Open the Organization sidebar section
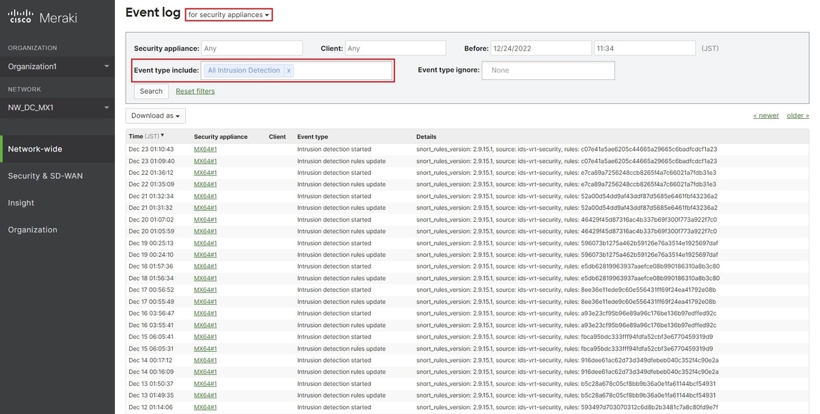The width and height of the screenshot is (820, 414). coord(31,229)
